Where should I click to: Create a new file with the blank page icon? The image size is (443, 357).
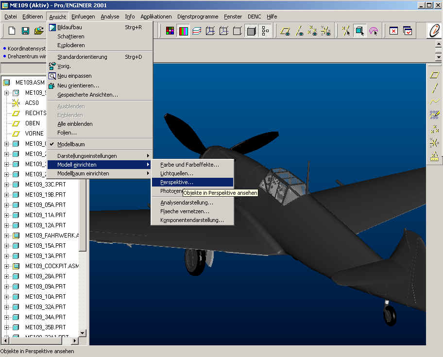(12, 31)
